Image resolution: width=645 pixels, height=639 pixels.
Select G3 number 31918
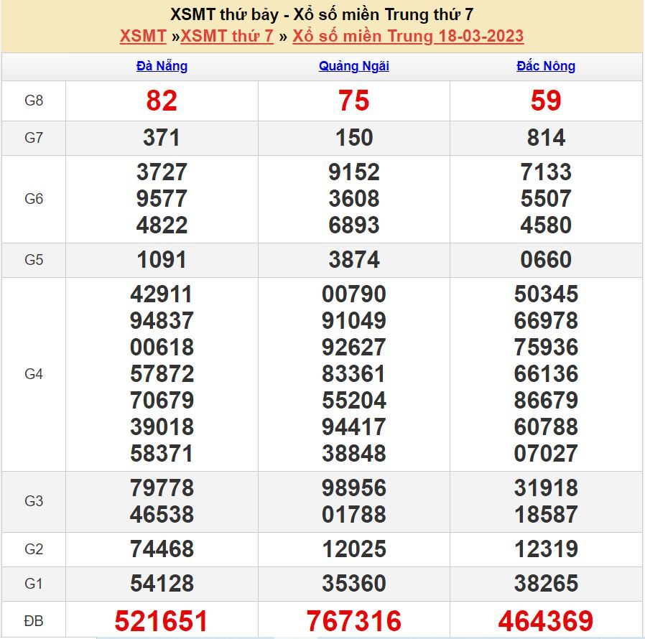pos(546,488)
